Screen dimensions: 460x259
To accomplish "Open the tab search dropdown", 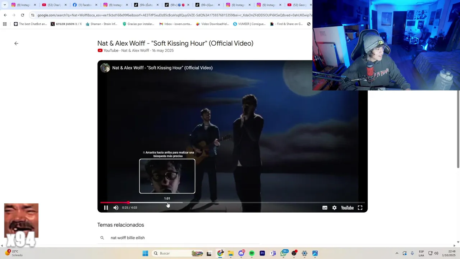I will (5, 5).
